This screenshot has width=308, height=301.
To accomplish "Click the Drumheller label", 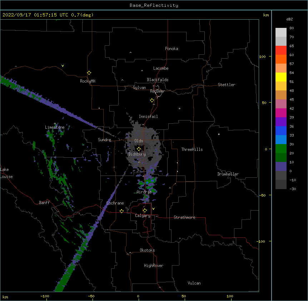I will coord(228,174).
